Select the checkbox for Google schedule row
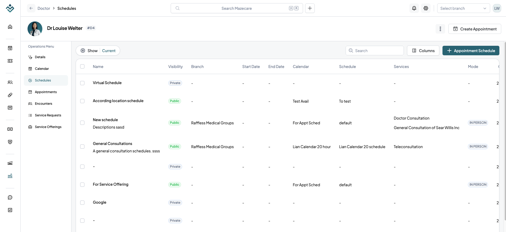506x232 pixels. click(82, 203)
